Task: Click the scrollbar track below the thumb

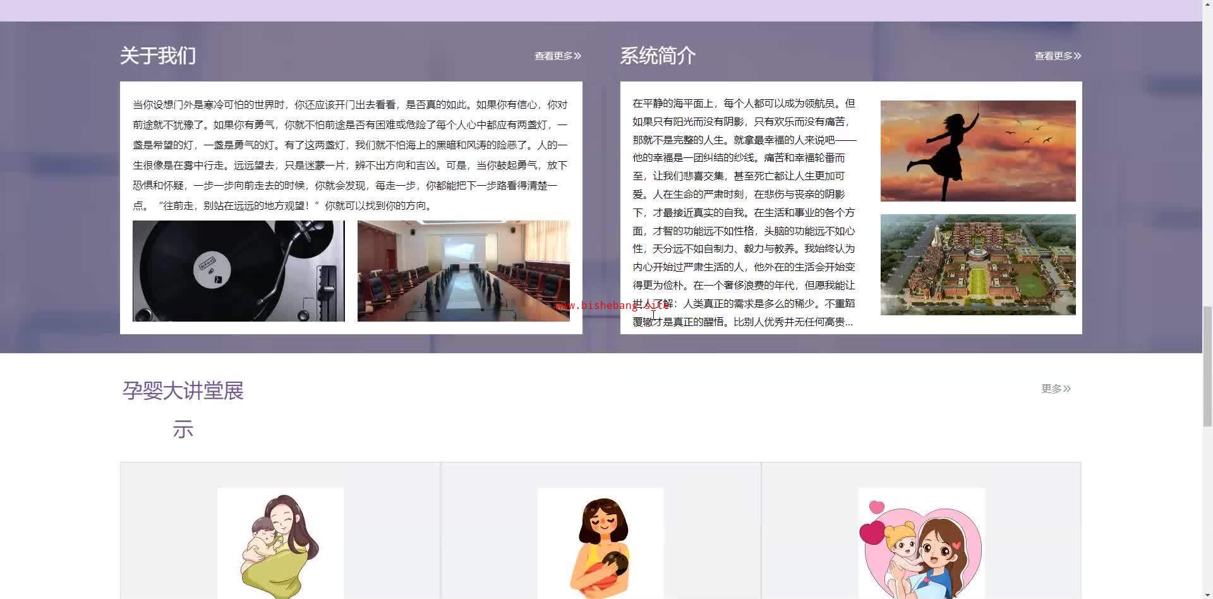Action: pyautogui.click(x=1207, y=505)
